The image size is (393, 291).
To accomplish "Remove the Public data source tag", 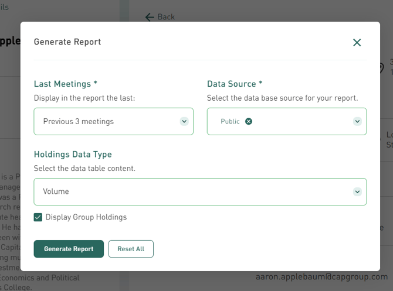I will click(x=248, y=121).
